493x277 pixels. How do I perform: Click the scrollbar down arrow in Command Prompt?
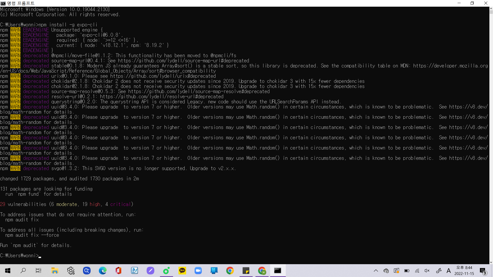point(491,262)
